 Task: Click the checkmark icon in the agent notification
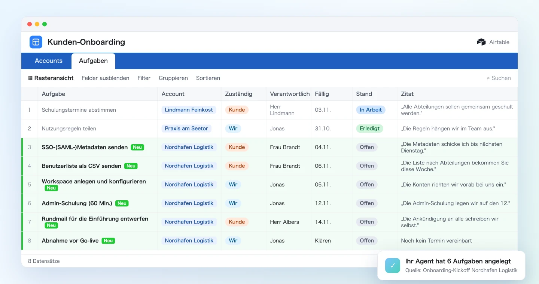pyautogui.click(x=393, y=265)
